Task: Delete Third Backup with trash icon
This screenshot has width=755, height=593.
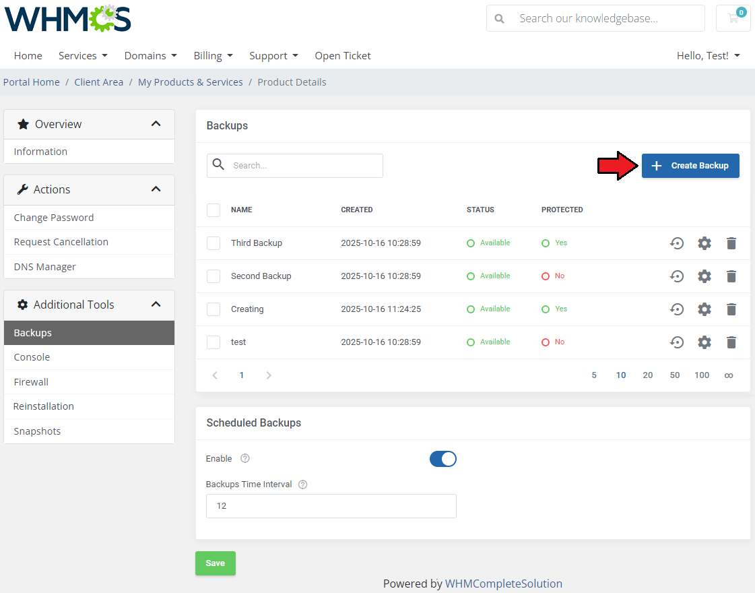Action: pos(731,243)
